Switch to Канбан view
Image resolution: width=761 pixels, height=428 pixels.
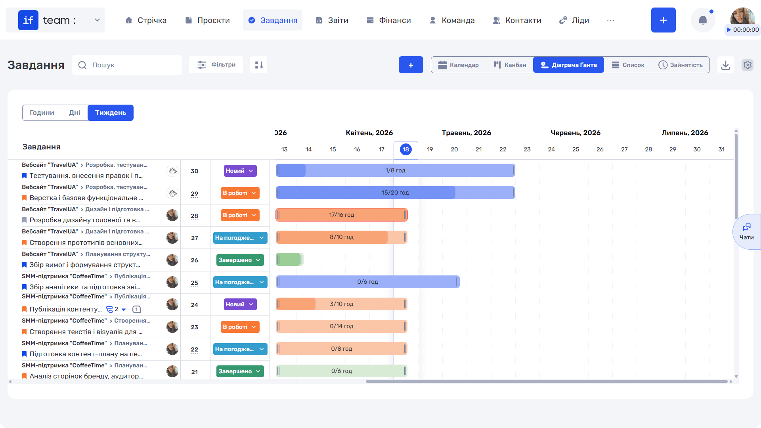pyautogui.click(x=510, y=65)
